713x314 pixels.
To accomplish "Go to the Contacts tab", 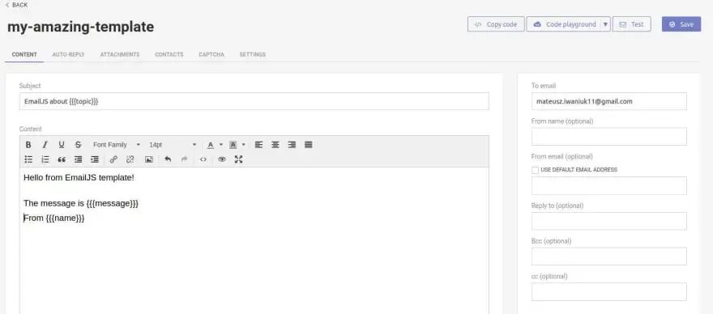I will point(169,54).
